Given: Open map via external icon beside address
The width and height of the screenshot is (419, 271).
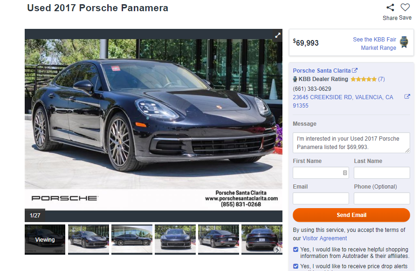Looking at the screenshot, I should tap(407, 97).
